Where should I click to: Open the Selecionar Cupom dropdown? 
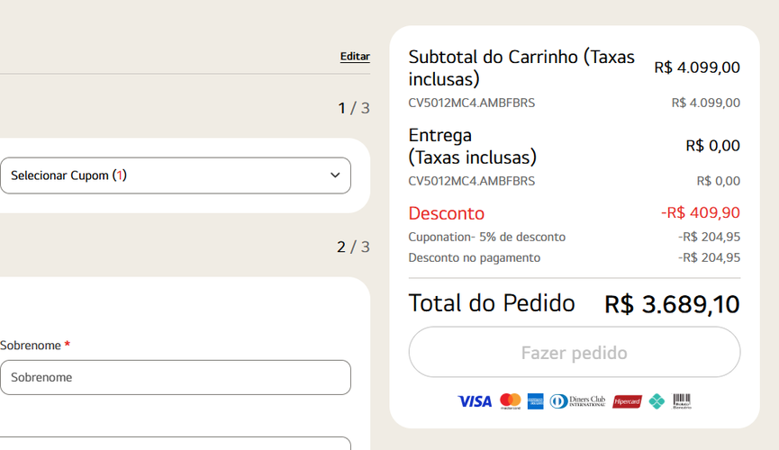175,175
